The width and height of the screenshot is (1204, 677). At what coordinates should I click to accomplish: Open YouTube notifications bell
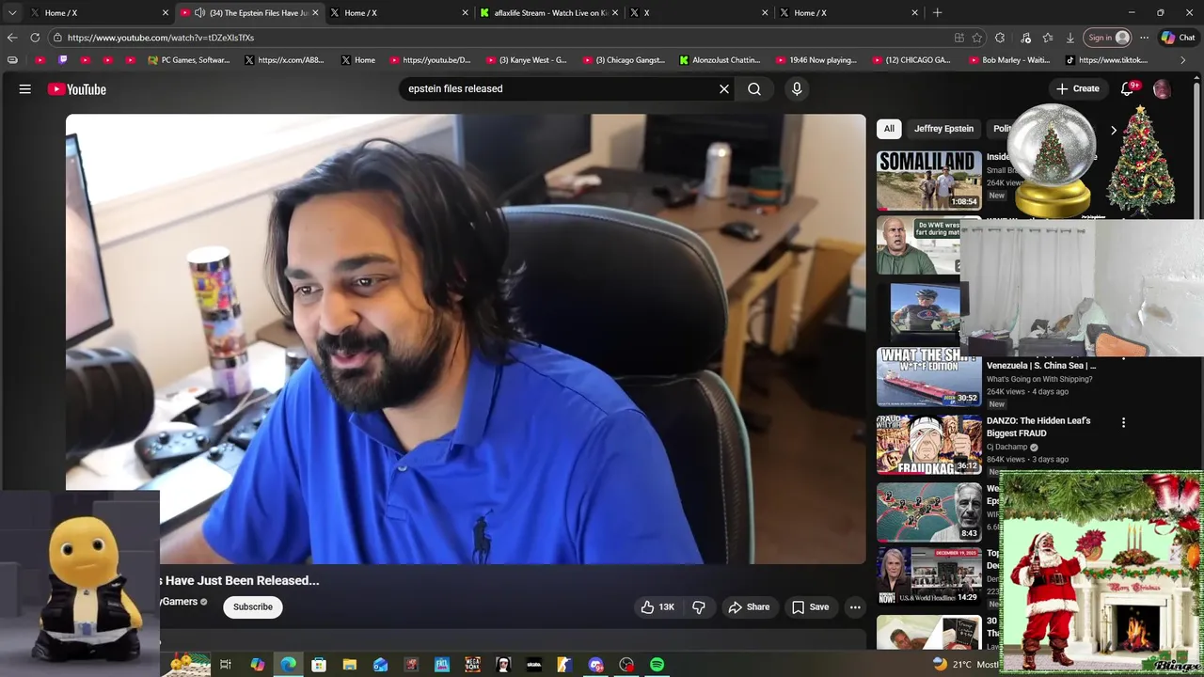(x=1127, y=89)
